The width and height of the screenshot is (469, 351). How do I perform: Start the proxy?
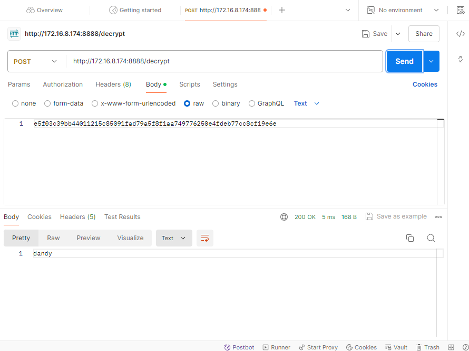(x=318, y=347)
